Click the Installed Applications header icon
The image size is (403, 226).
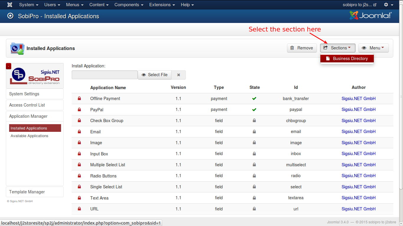click(17, 48)
